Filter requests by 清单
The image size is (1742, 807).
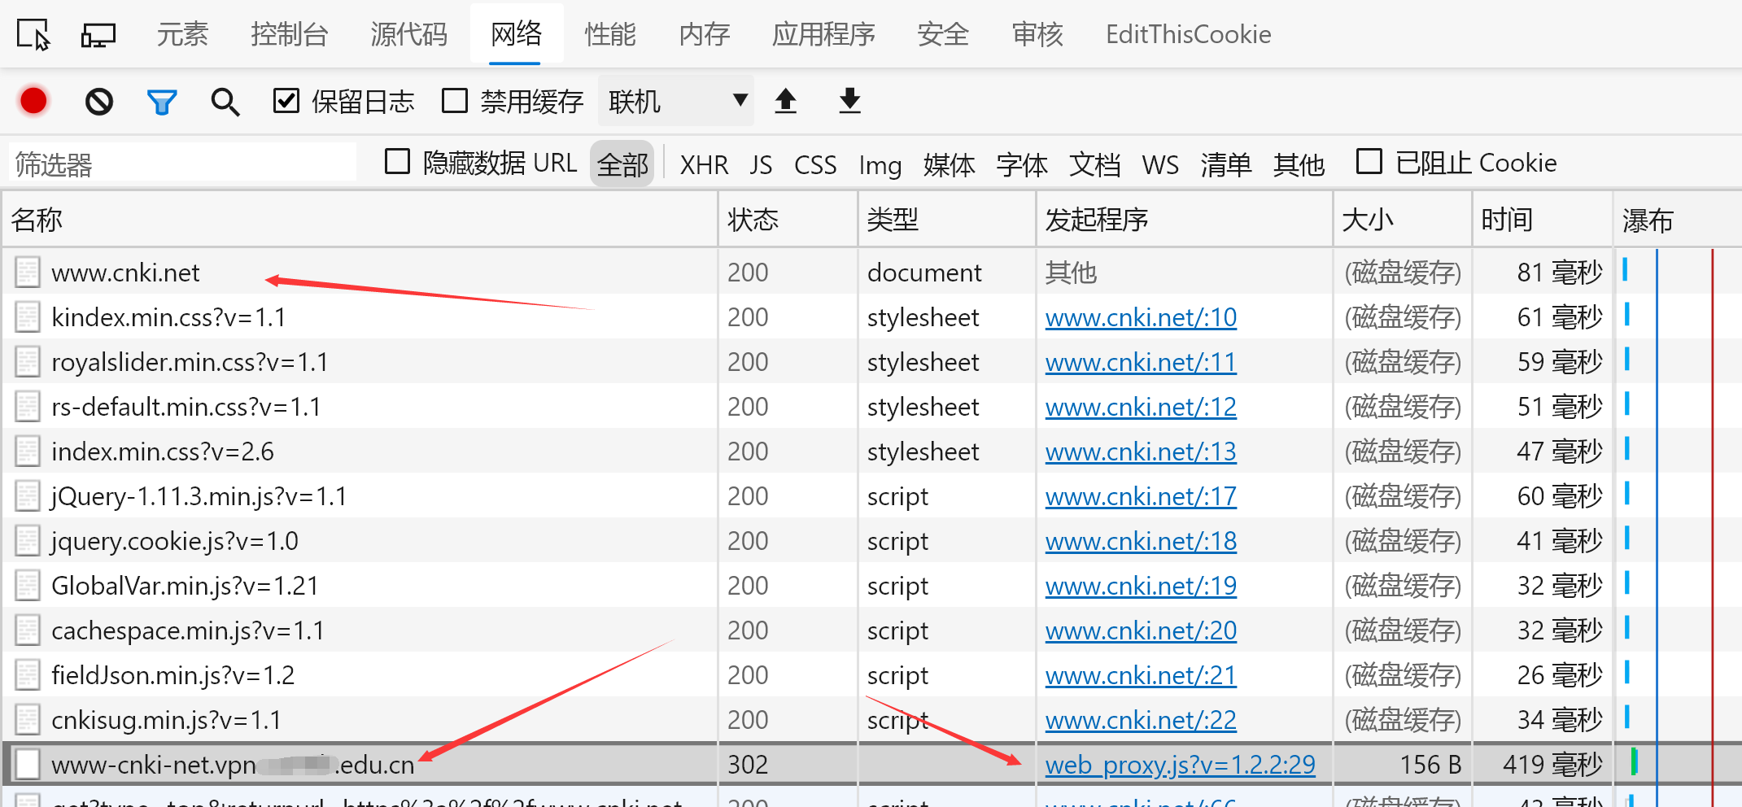1226,164
